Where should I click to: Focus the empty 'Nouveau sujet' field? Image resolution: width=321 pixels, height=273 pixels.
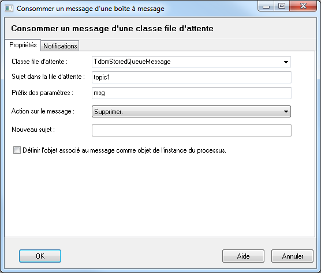pos(192,130)
